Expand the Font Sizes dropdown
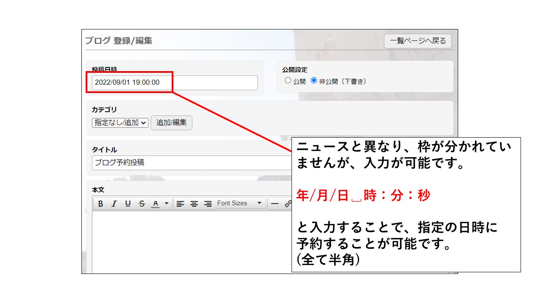The height and width of the screenshot is (303, 540). 240,203
